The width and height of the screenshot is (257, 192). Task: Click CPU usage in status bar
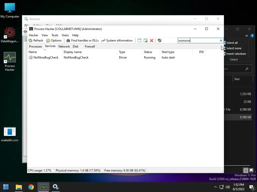click(x=39, y=170)
